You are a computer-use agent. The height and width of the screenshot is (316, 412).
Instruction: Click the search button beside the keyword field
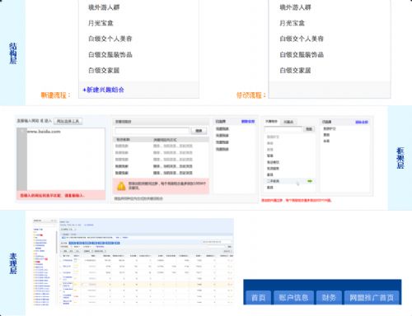click(199, 131)
